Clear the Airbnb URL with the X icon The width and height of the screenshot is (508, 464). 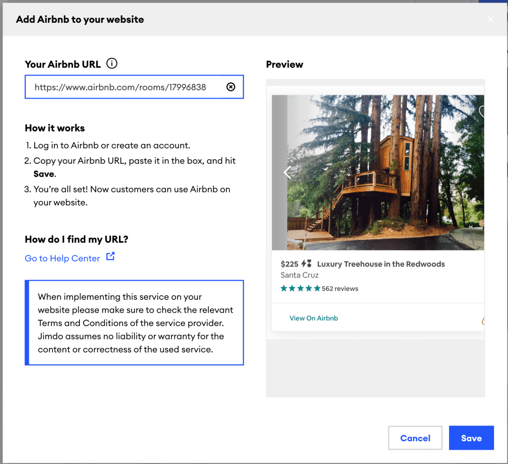(x=231, y=87)
